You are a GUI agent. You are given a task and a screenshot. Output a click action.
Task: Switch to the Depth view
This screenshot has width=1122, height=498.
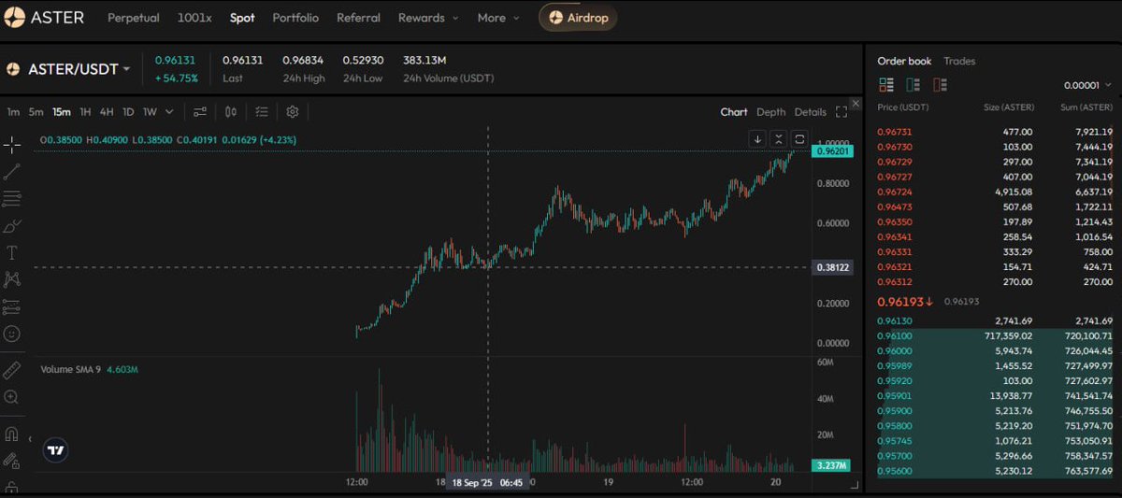(771, 112)
